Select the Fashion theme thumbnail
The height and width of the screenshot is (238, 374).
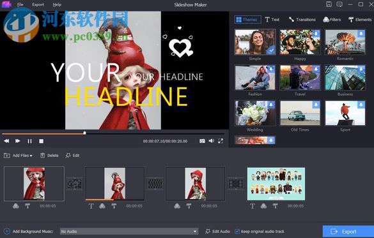coord(255,78)
